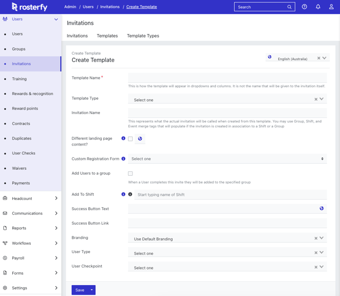Tick the Add Users to a group checkbox
Viewport: 340px width, 296px height.
point(130,174)
